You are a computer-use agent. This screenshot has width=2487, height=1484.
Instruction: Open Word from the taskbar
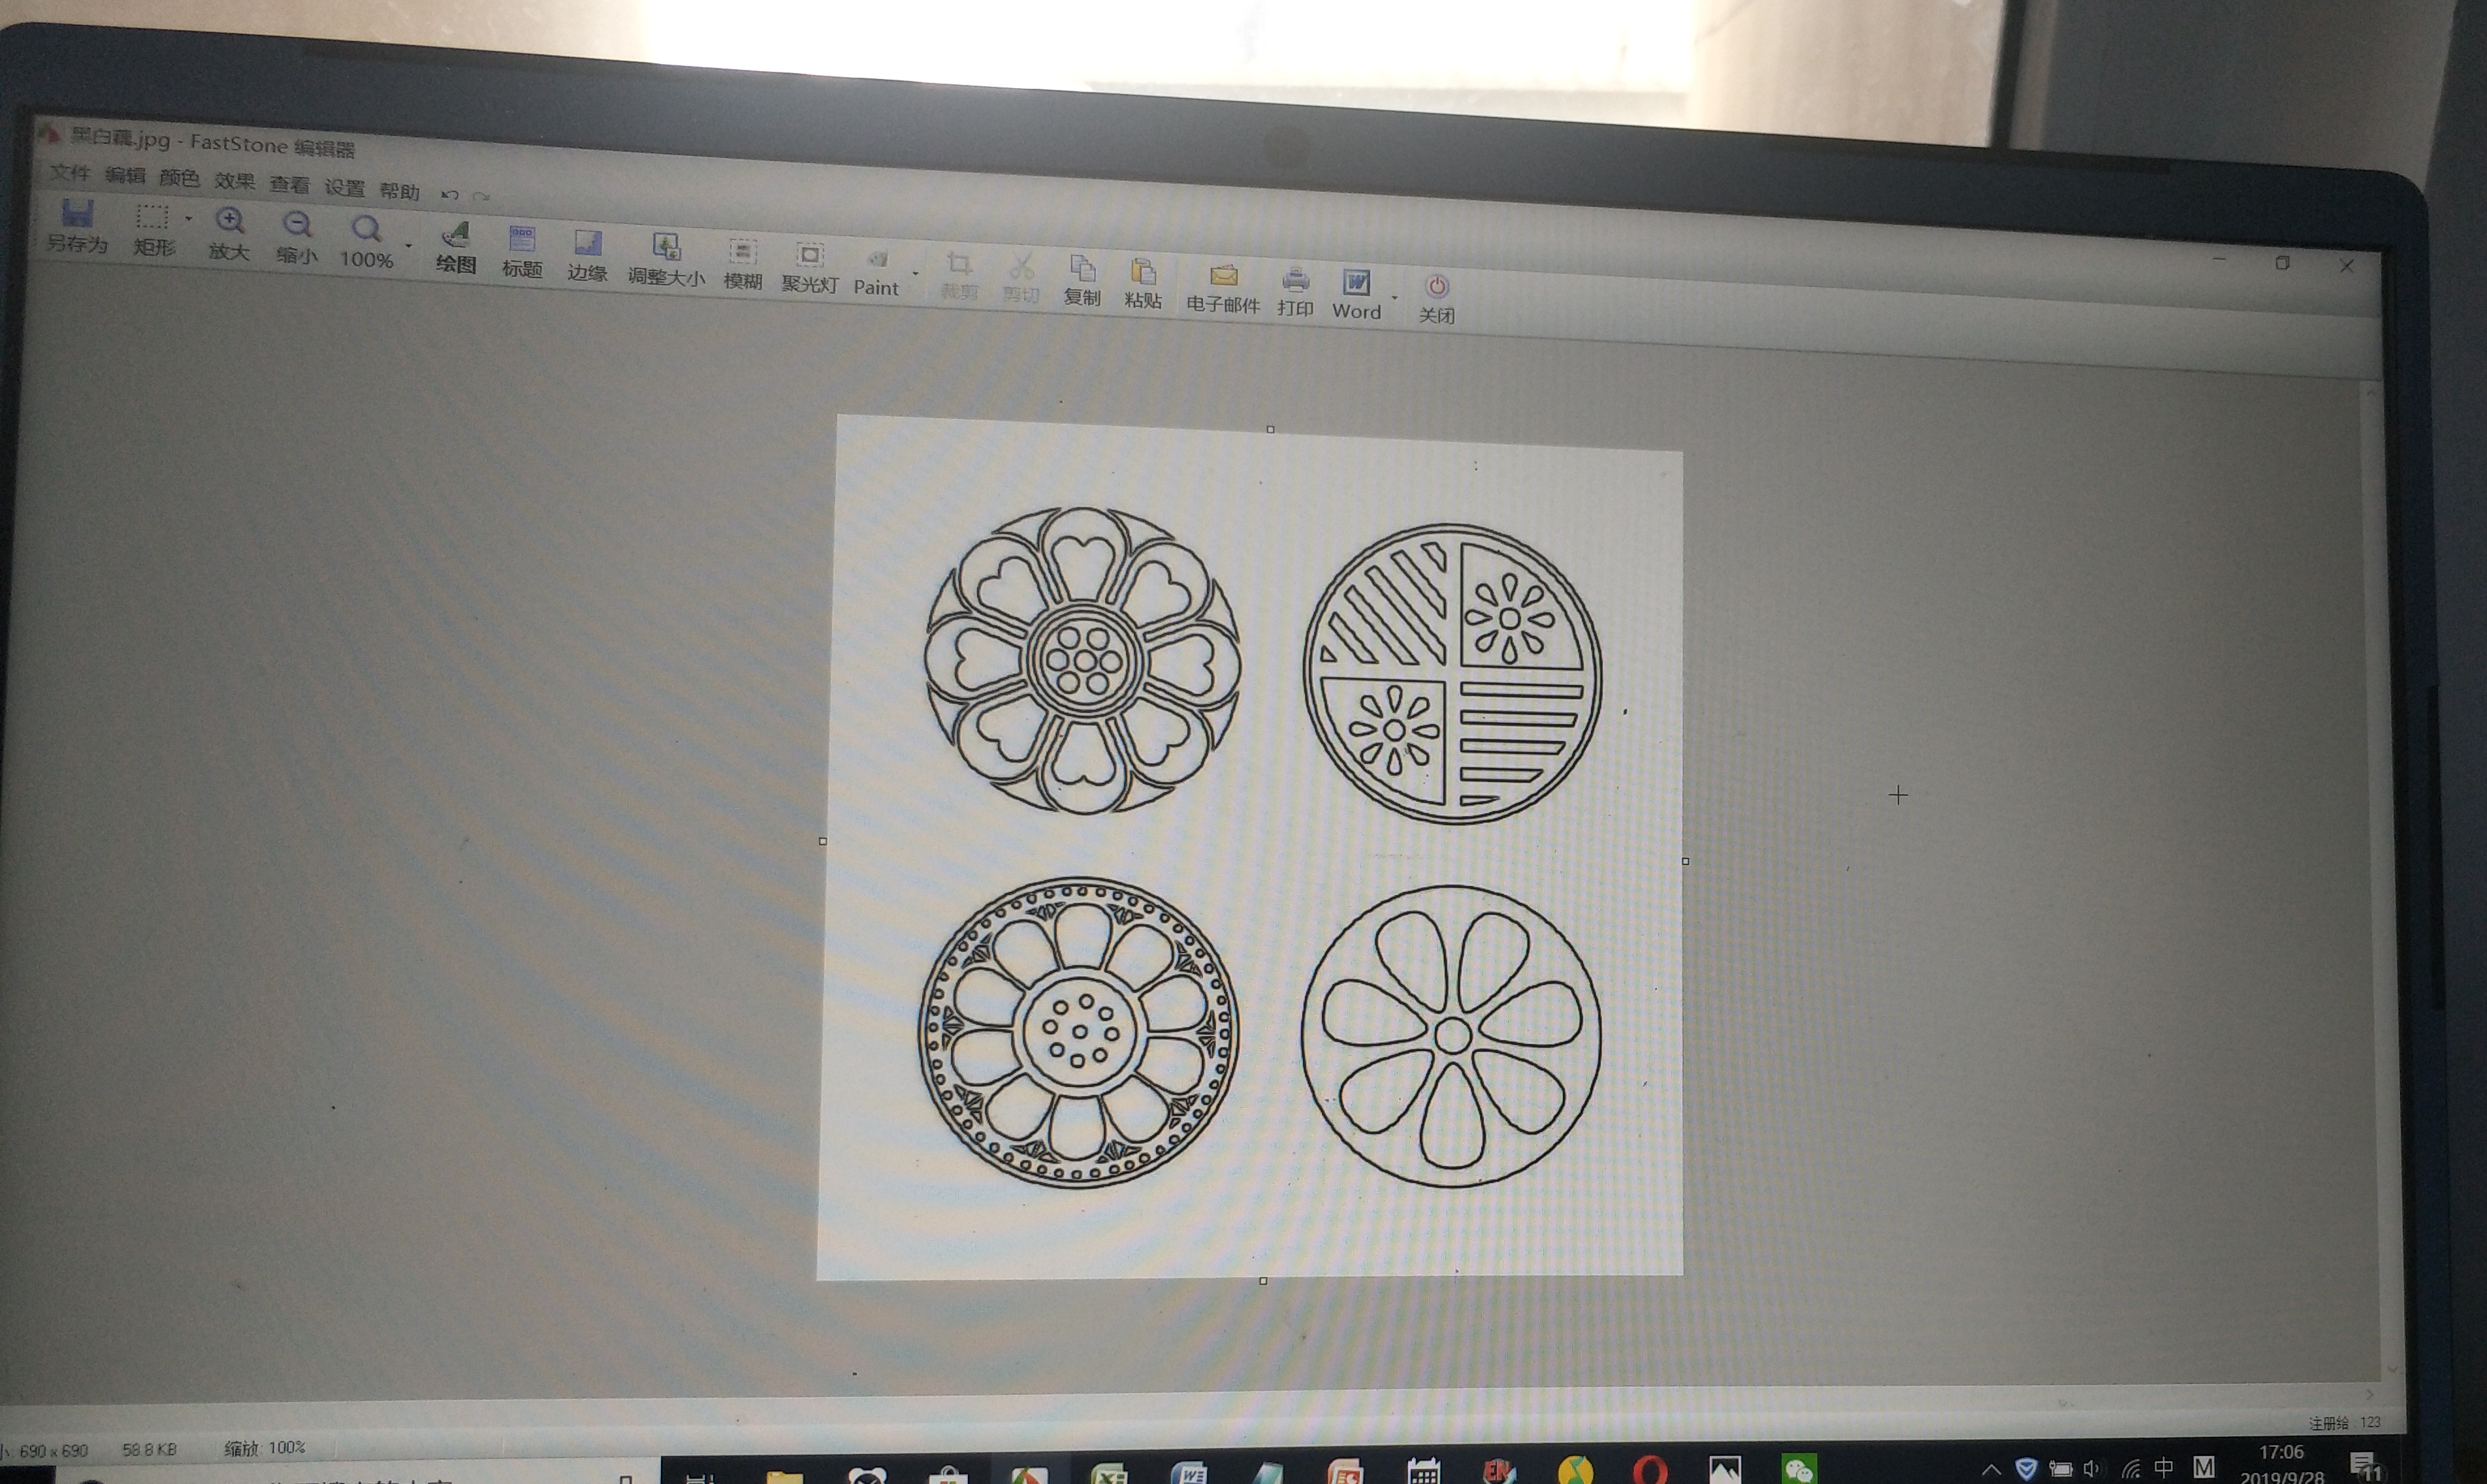(x=1190, y=1474)
